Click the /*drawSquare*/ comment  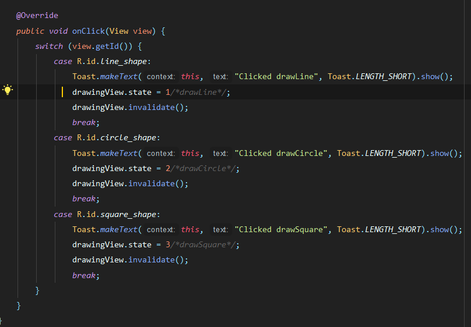(x=203, y=245)
